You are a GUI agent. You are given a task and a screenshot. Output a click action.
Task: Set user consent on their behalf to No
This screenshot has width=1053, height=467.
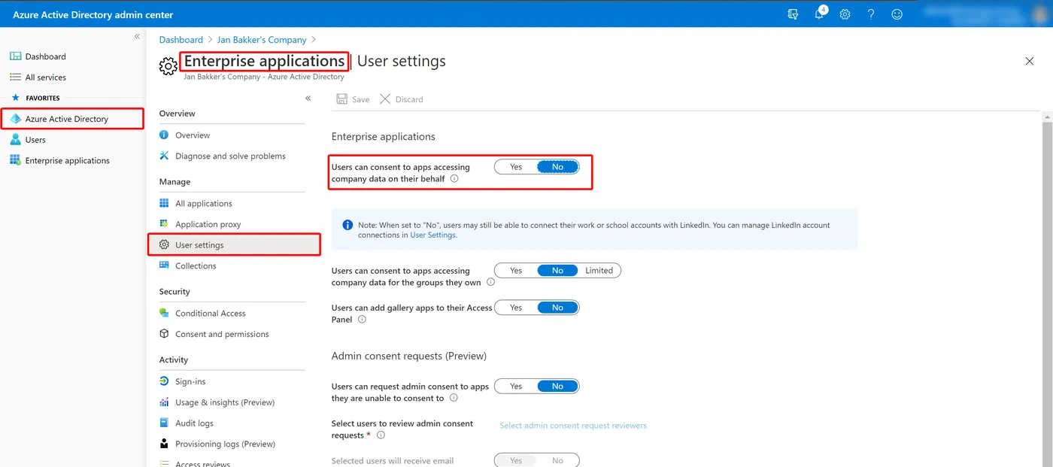(x=557, y=167)
